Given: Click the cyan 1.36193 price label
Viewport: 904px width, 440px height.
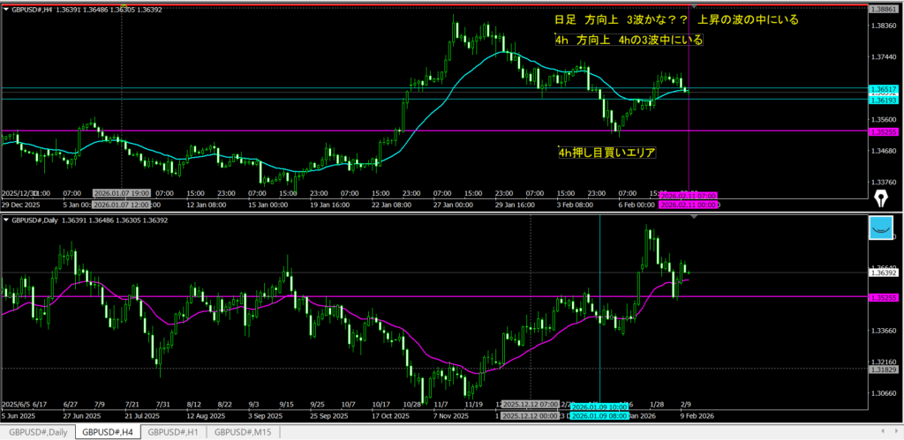Looking at the screenshot, I should [x=883, y=101].
